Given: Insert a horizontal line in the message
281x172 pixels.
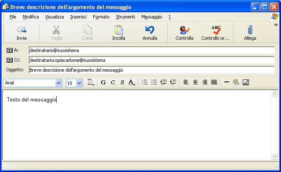Looking at the screenshot, I should coord(227,82).
